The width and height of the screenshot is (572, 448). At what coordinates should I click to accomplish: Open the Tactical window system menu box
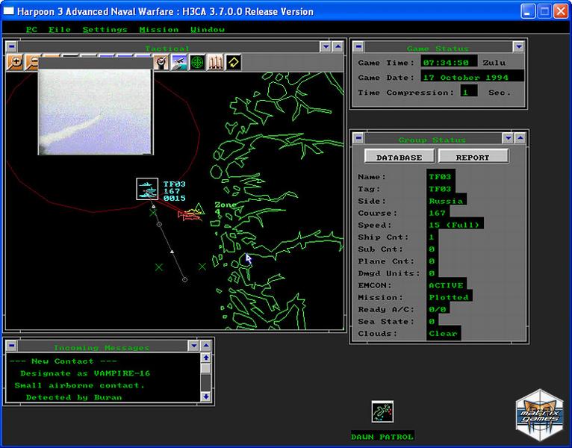click(11, 47)
